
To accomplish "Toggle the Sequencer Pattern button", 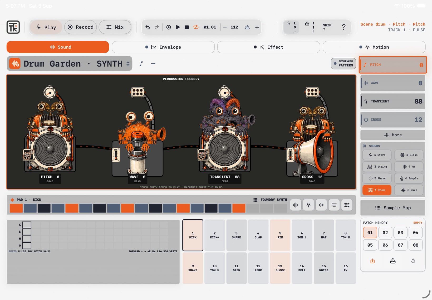I will tap(343, 63).
